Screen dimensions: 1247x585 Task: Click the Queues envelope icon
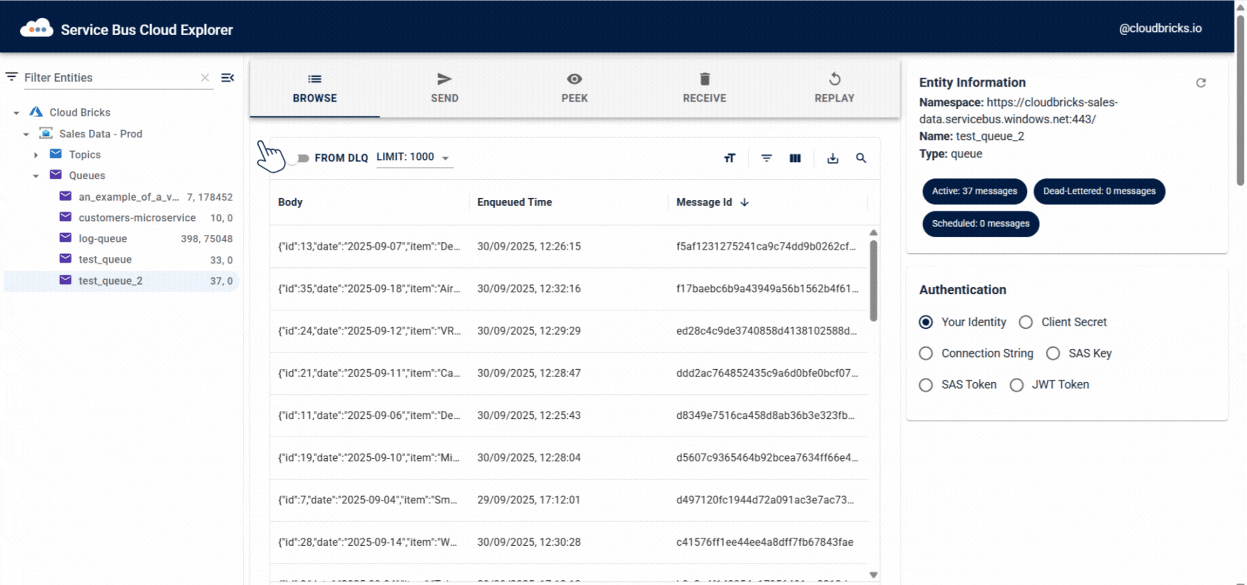56,175
